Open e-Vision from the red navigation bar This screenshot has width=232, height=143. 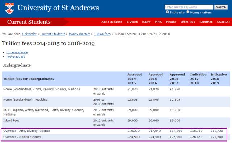pyautogui.click(x=132, y=22)
